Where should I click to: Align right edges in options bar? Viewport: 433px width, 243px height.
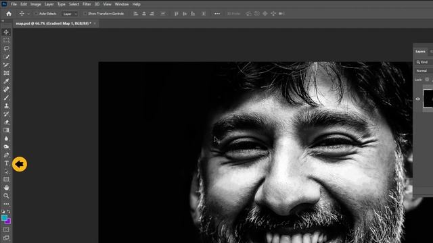tap(152, 13)
